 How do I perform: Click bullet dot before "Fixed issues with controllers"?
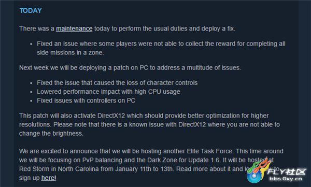pos(31,101)
